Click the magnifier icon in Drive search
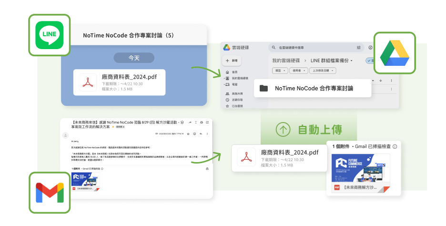The height and width of the screenshot is (226, 446). [274, 48]
